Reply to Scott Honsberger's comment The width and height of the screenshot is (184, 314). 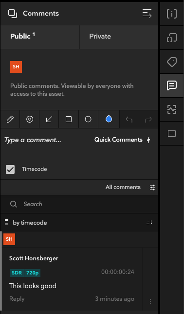pyautogui.click(x=17, y=299)
